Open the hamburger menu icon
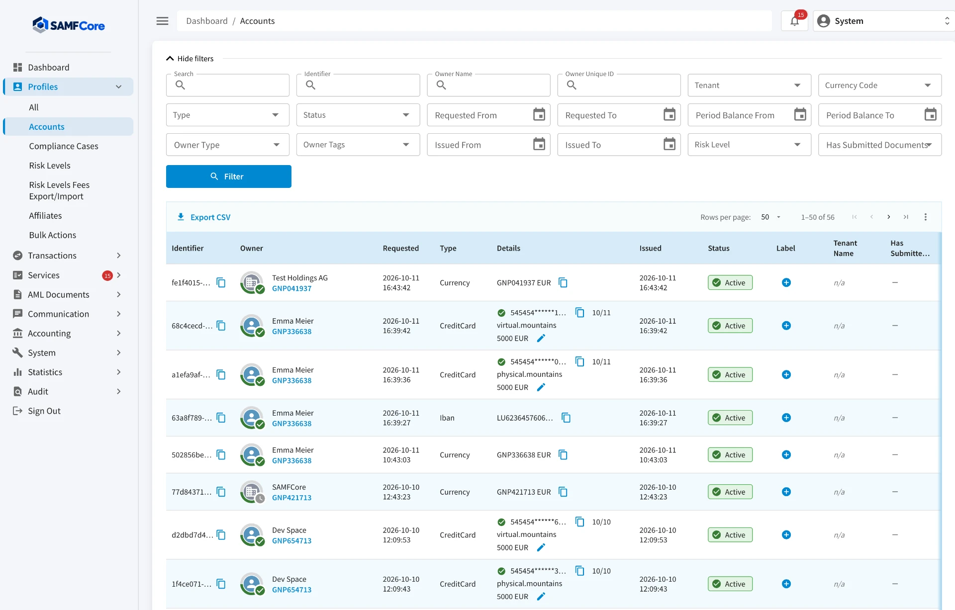955x610 pixels. 162,21
